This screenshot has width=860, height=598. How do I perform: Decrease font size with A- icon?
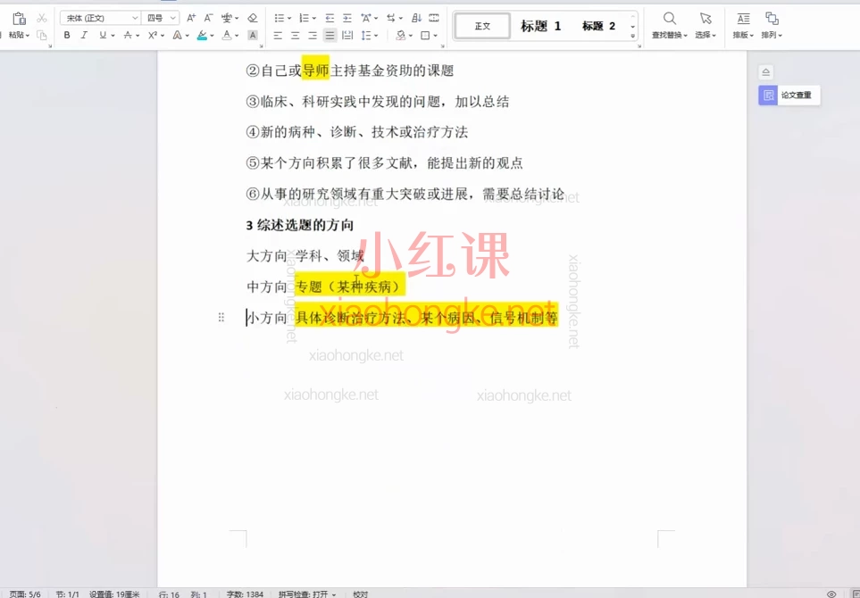(208, 18)
